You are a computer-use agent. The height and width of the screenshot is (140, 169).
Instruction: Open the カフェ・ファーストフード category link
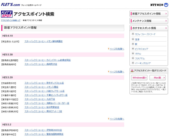click(145, 34)
